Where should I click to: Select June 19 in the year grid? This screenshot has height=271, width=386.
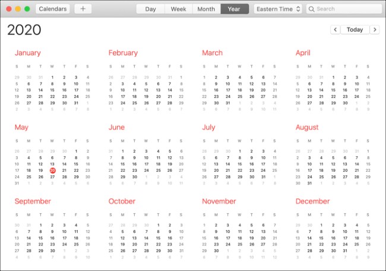tap(170, 164)
